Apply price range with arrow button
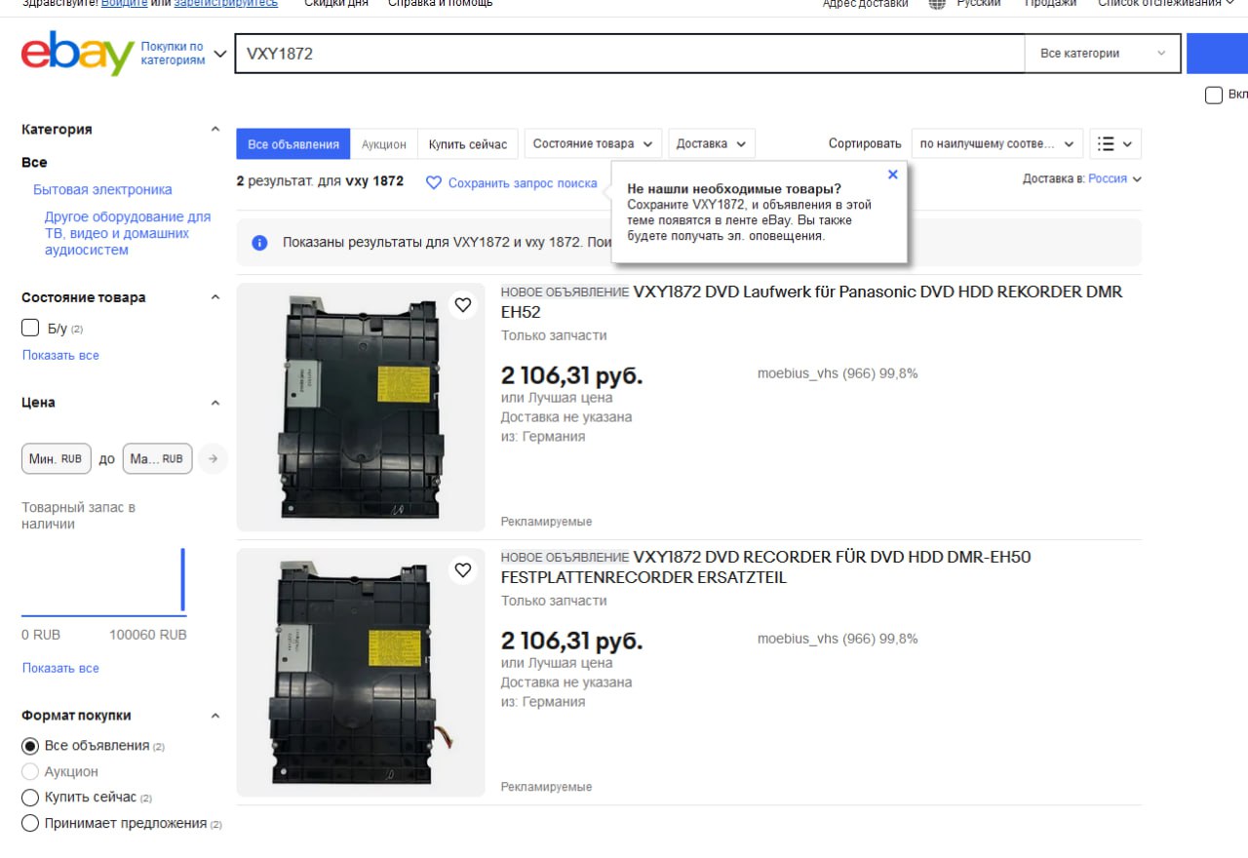The image size is (1248, 858). tap(213, 458)
